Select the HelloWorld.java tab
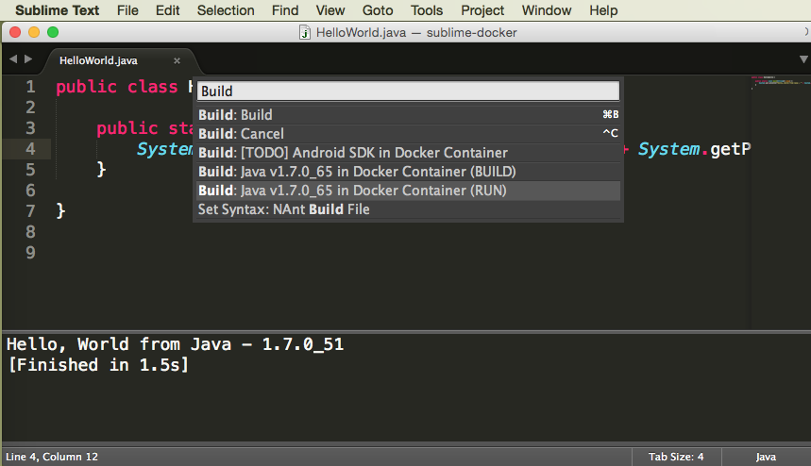The height and width of the screenshot is (466, 811). [x=98, y=60]
